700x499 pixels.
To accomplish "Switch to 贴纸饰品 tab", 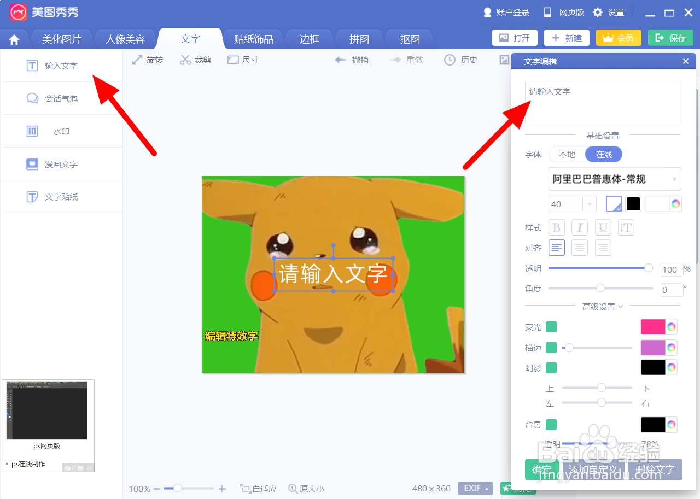I will tap(254, 39).
